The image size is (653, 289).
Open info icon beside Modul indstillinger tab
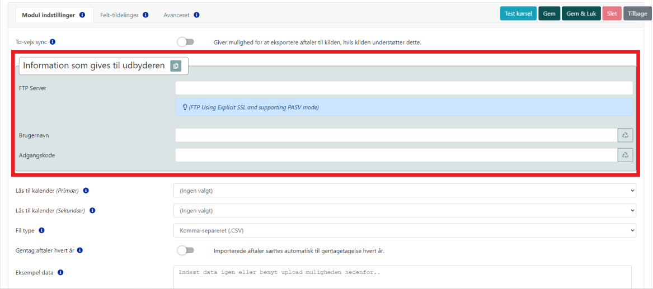[82, 15]
